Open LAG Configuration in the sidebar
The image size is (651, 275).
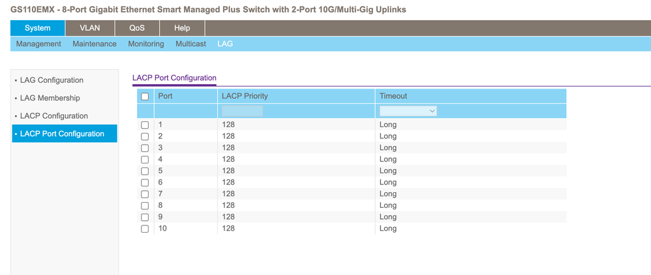[52, 80]
